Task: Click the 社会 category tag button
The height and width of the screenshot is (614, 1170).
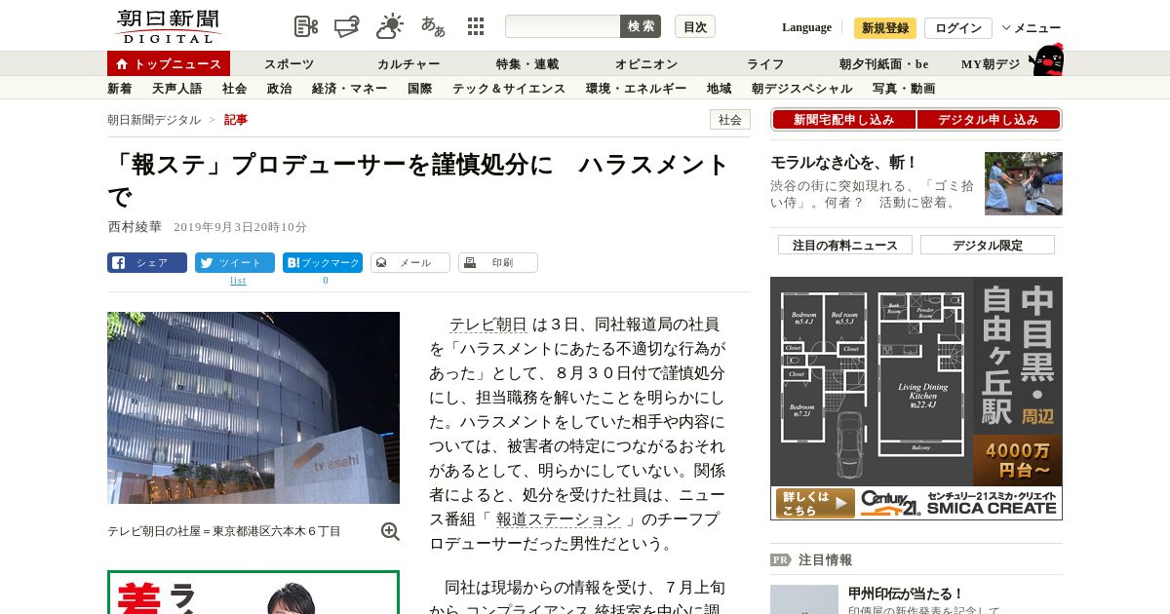Action: pos(730,120)
